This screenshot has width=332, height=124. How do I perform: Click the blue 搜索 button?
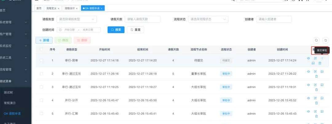tap(116, 30)
